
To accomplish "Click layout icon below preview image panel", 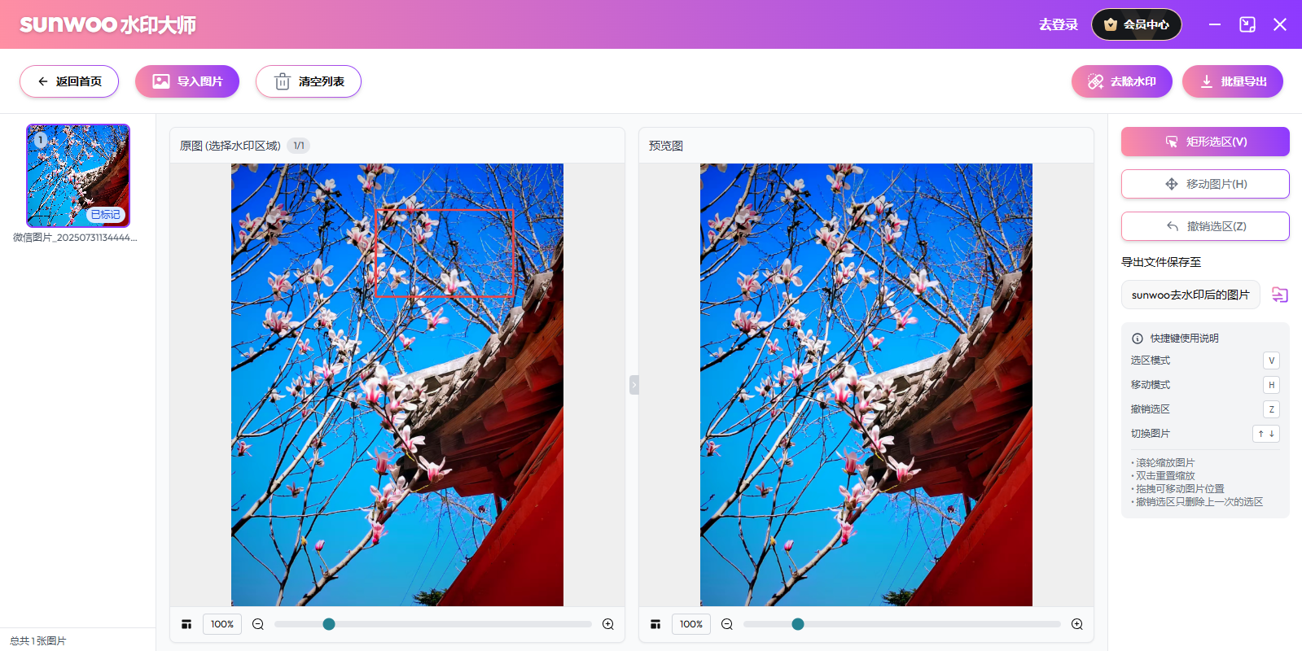I will coord(655,624).
